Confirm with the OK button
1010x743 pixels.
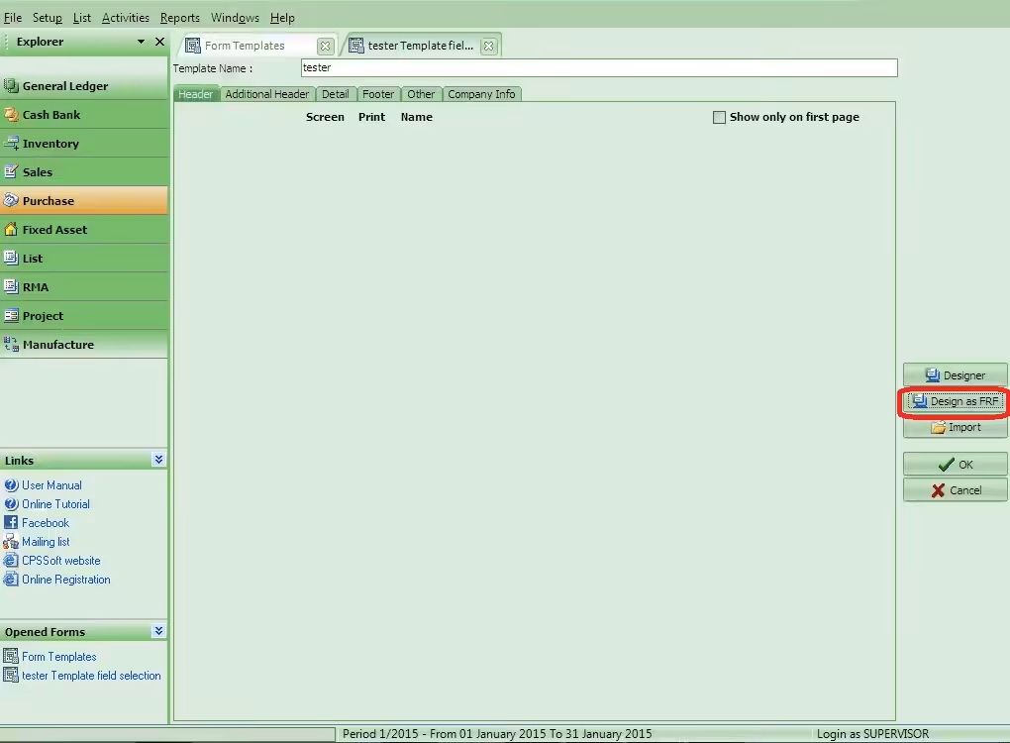955,464
